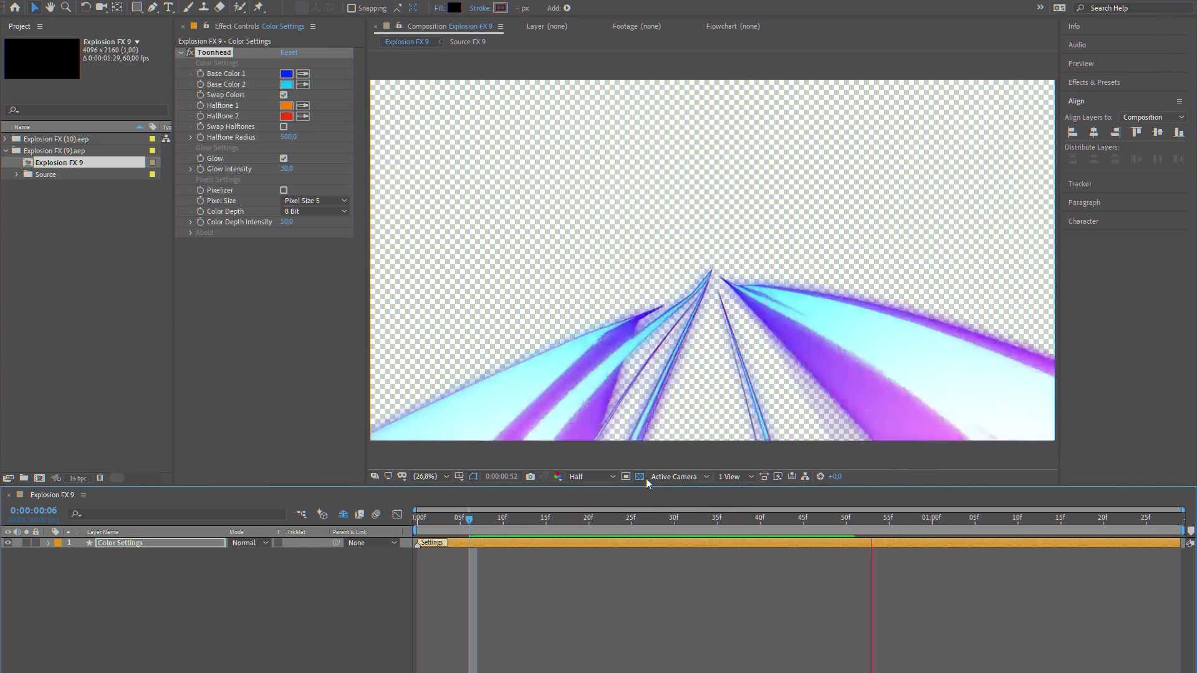The height and width of the screenshot is (673, 1197).
Task: Click the Base Color 1 swatch
Action: pyautogui.click(x=286, y=73)
